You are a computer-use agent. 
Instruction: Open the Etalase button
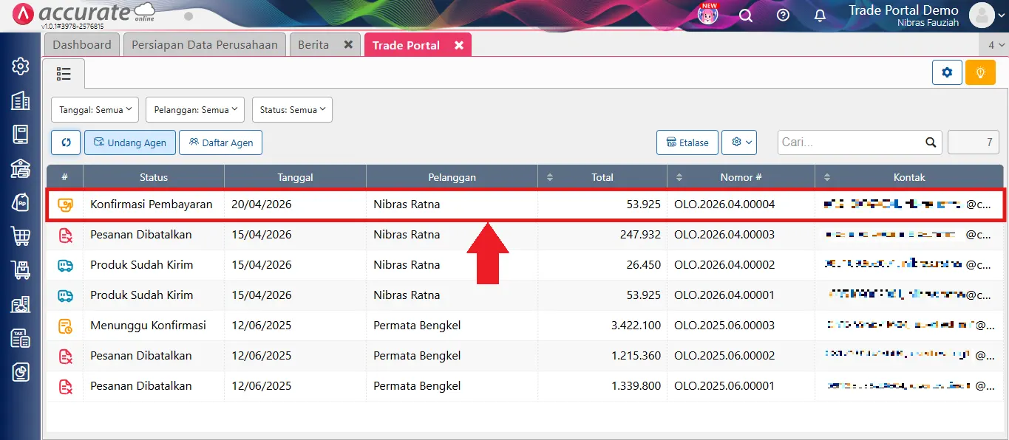687,142
